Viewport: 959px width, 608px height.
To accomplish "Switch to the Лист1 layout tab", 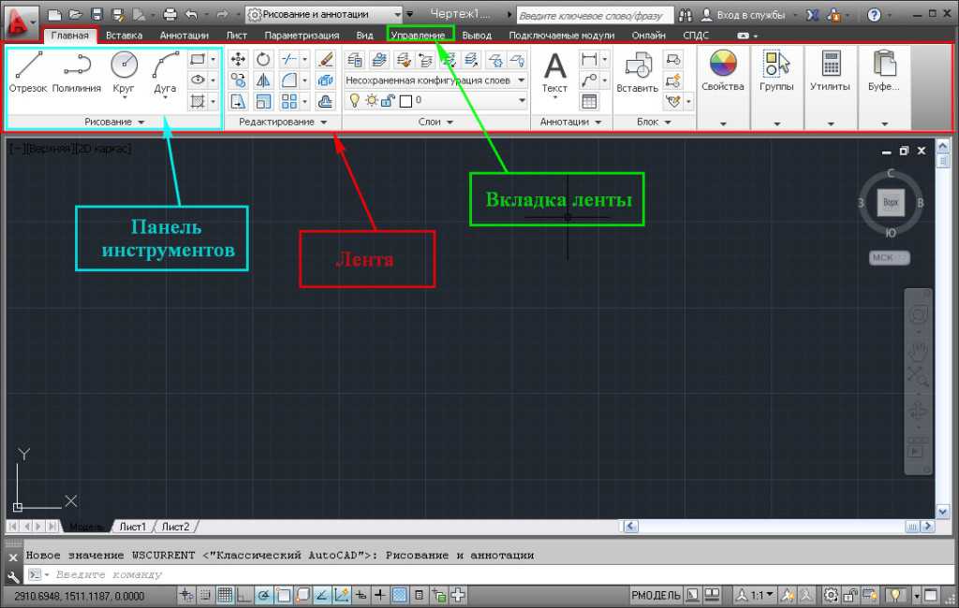I will pyautogui.click(x=132, y=528).
